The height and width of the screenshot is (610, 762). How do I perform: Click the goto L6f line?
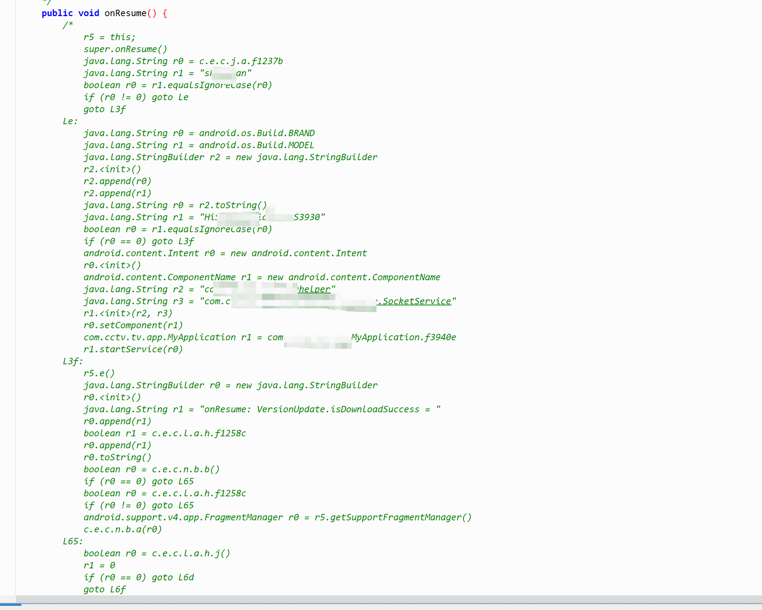(105, 589)
